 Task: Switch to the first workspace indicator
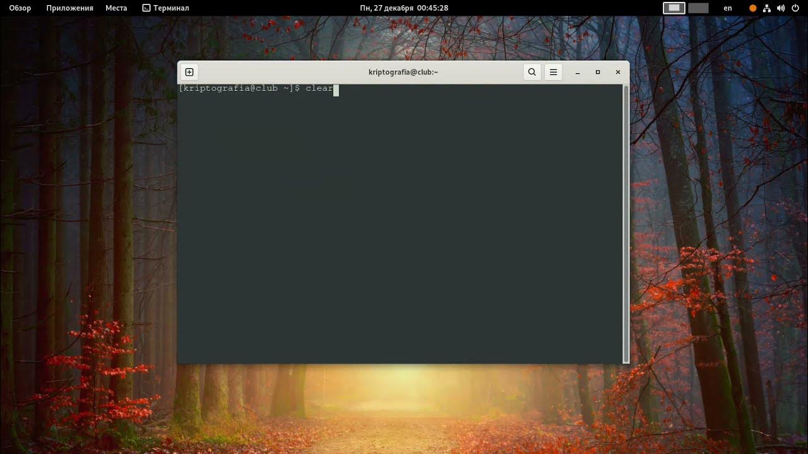coord(674,8)
